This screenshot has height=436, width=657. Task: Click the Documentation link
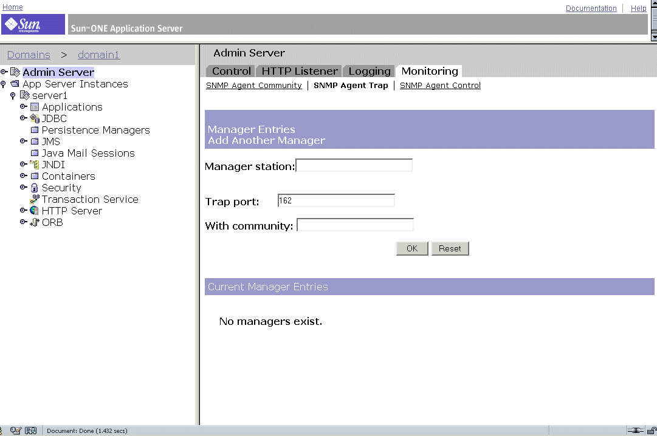click(x=591, y=8)
